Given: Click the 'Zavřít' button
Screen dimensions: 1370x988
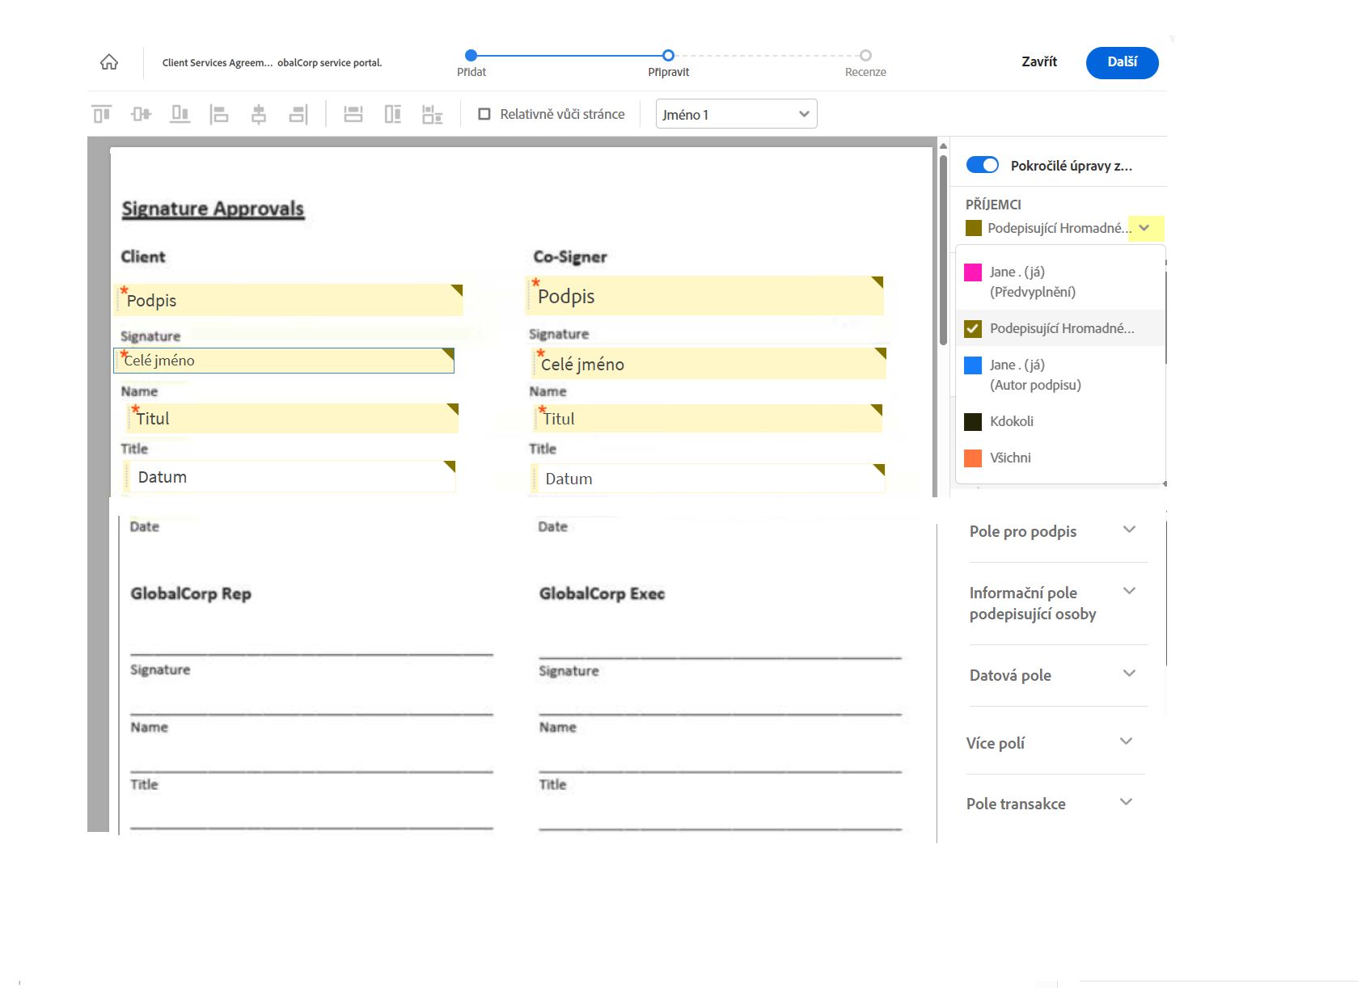Looking at the screenshot, I should 1039,61.
